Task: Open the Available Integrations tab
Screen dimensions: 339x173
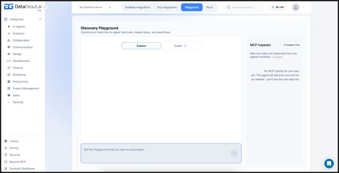Action: (137, 7)
